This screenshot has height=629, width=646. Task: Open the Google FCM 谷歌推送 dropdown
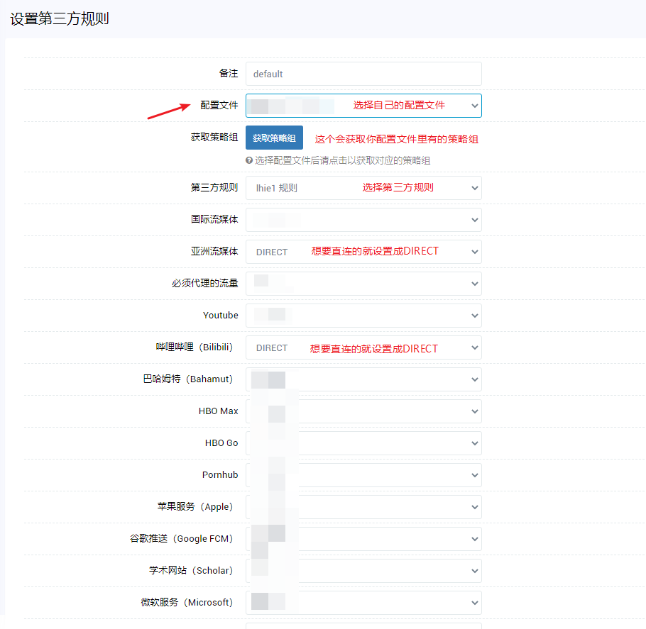click(x=363, y=538)
